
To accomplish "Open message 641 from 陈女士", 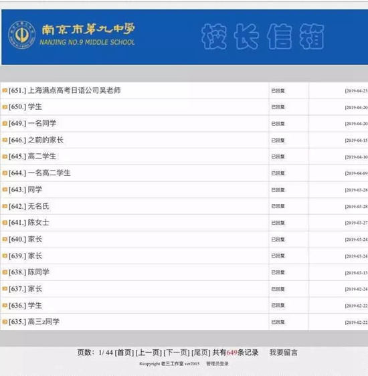I will point(29,223).
